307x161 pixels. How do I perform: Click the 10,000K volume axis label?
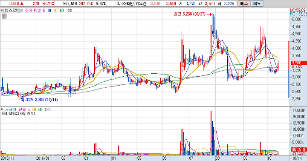pos(298,129)
